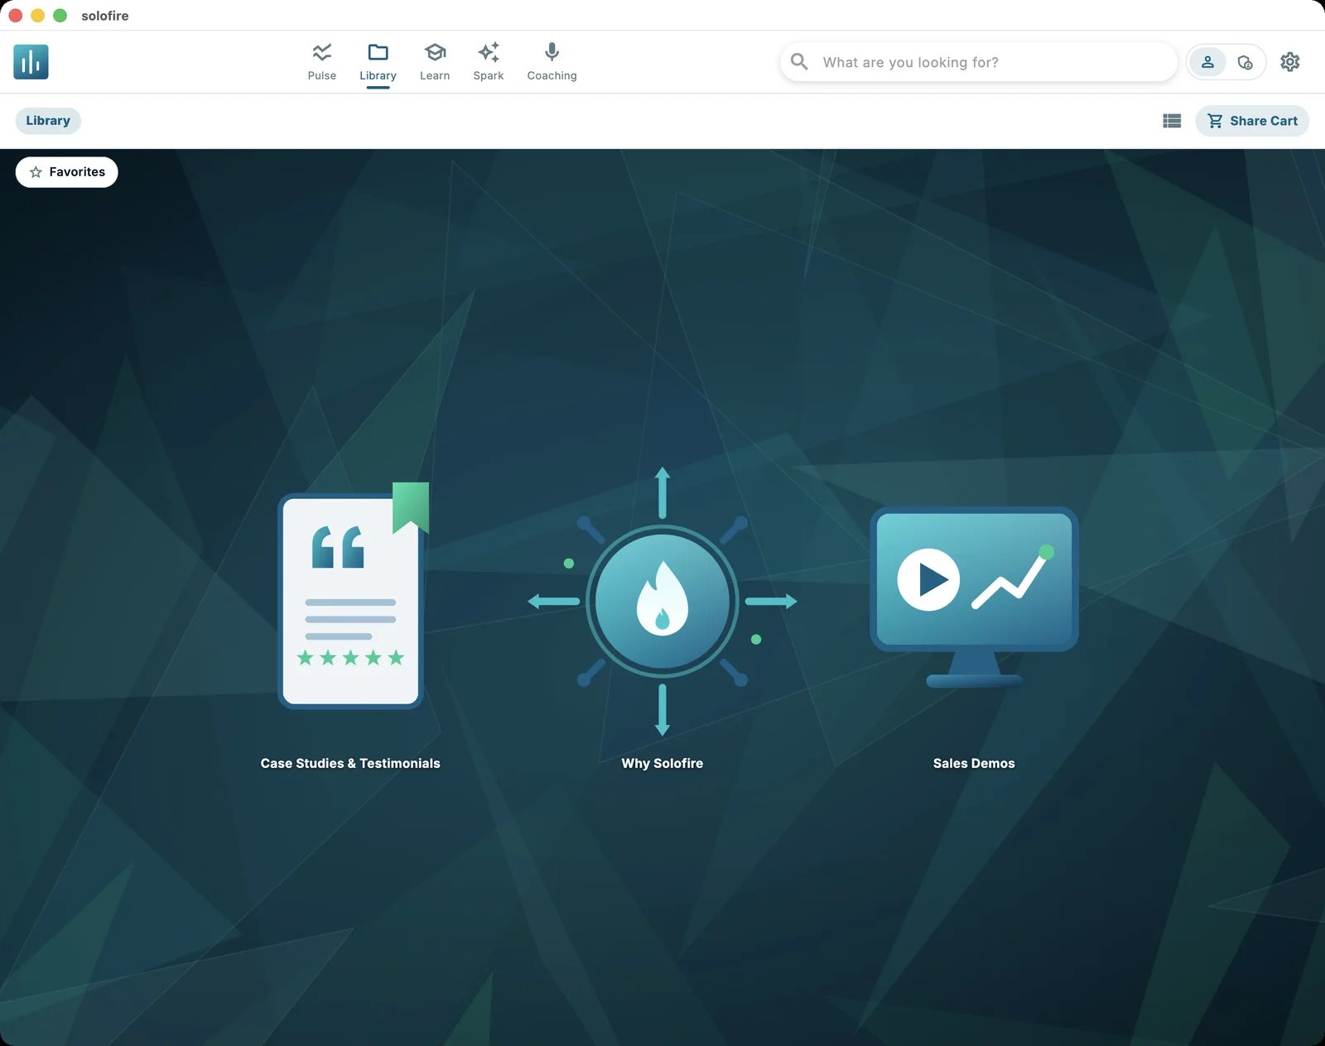
Task: Switch to the Library tab
Action: coord(378,62)
